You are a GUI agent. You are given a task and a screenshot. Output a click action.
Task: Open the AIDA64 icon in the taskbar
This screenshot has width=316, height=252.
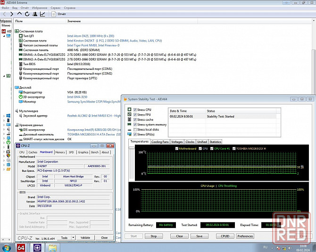tap(21, 247)
